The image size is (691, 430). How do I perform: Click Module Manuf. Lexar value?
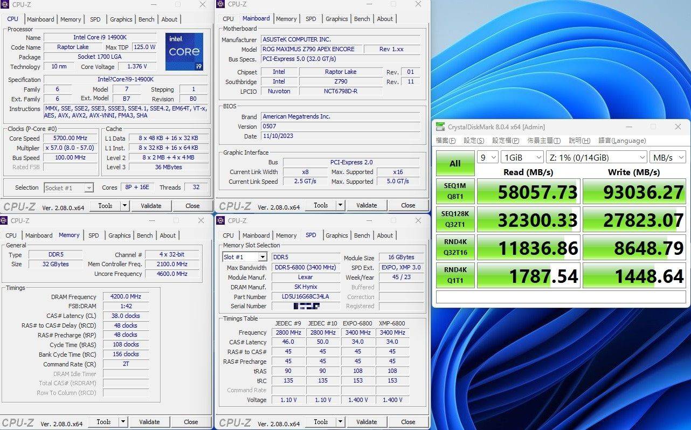click(x=306, y=277)
